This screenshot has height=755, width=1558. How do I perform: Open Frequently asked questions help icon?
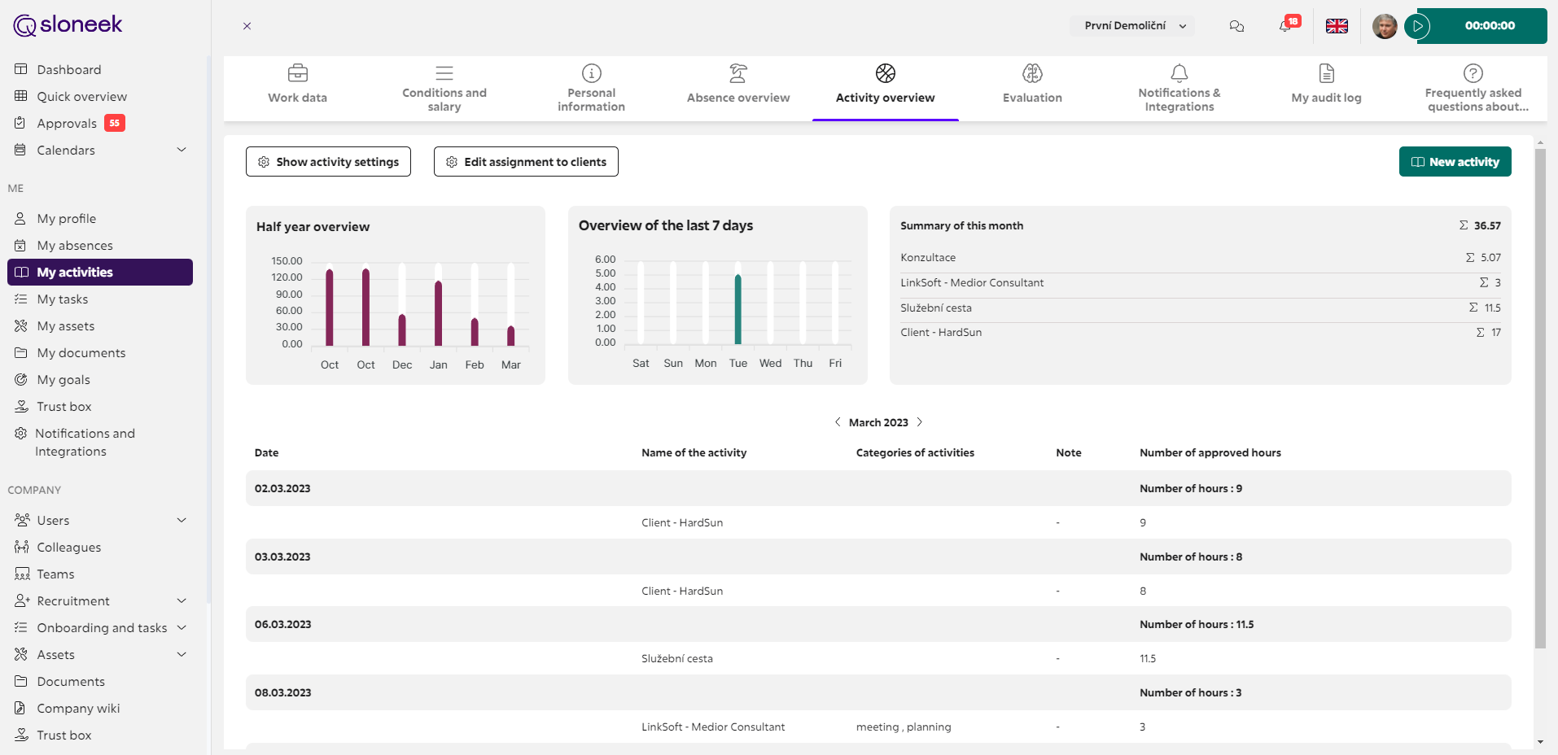click(1473, 74)
